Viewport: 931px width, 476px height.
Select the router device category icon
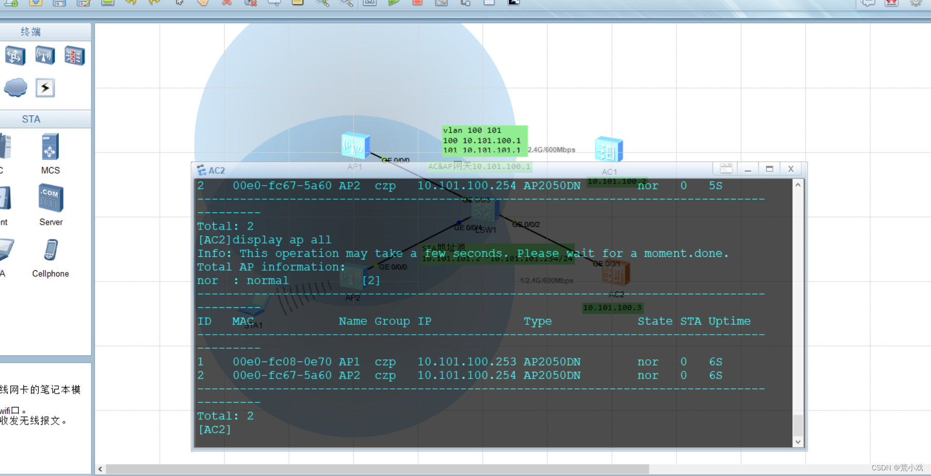point(15,56)
